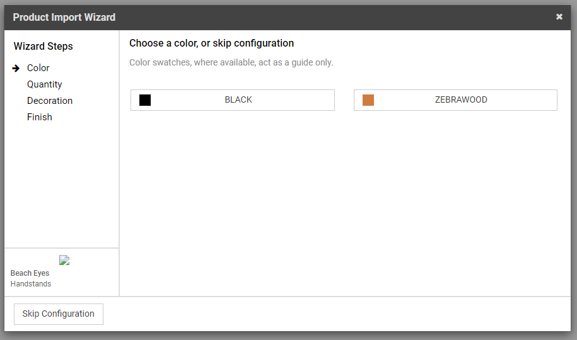Go to the Color wizard step
This screenshot has height=340, width=577.
[x=38, y=68]
